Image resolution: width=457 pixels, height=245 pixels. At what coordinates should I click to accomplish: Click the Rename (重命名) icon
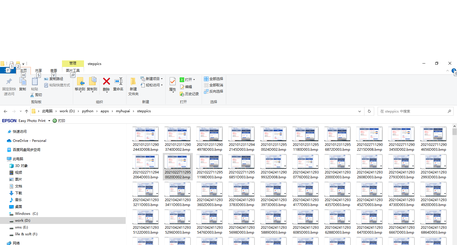[x=118, y=81]
